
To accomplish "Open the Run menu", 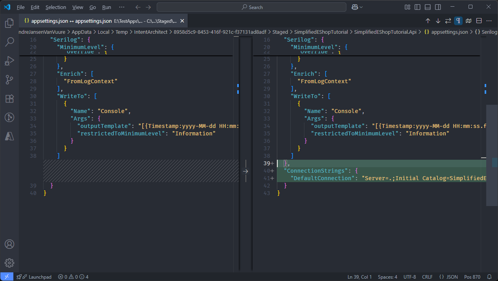I will (106, 7).
